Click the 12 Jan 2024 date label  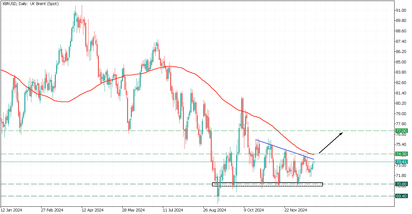coord(11,210)
